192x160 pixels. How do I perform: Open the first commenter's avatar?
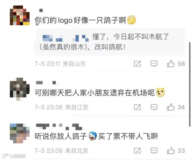pyautogui.click(x=20, y=15)
